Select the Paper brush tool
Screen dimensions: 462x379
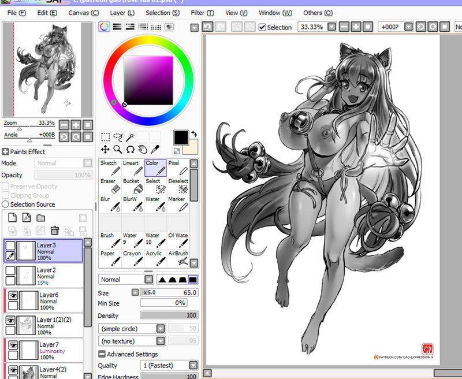[110, 258]
